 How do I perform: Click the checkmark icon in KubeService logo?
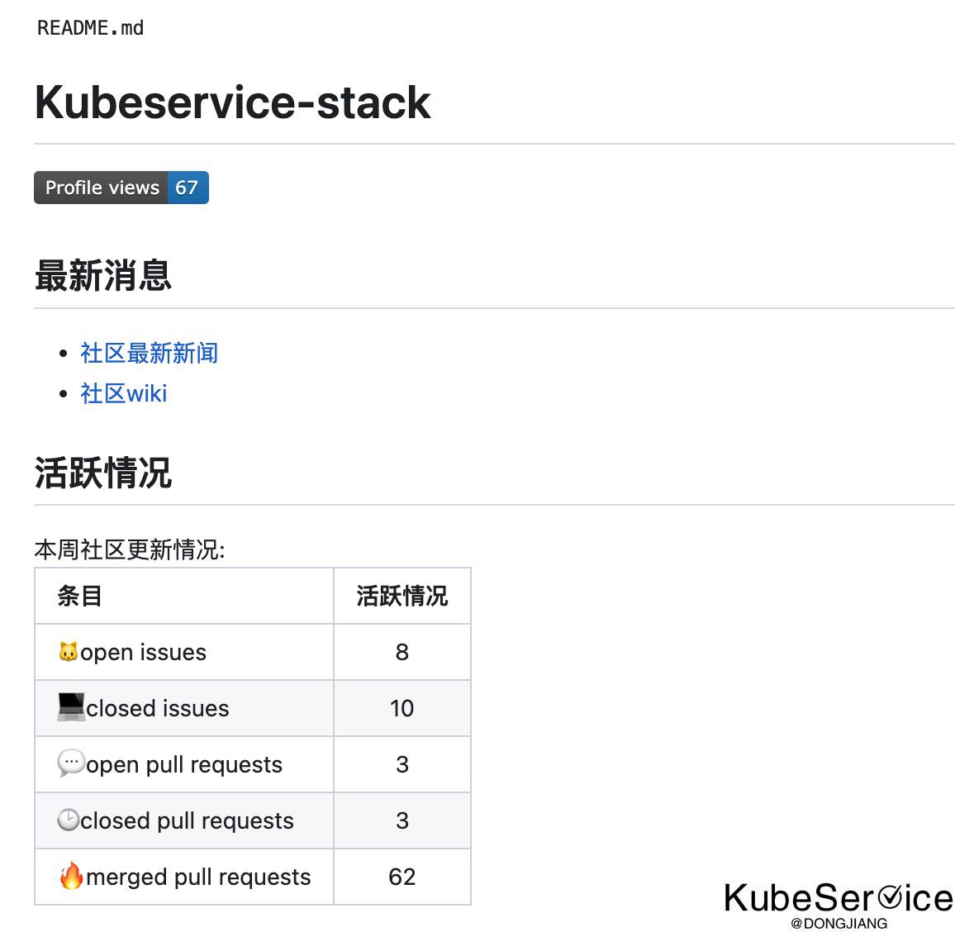click(890, 896)
